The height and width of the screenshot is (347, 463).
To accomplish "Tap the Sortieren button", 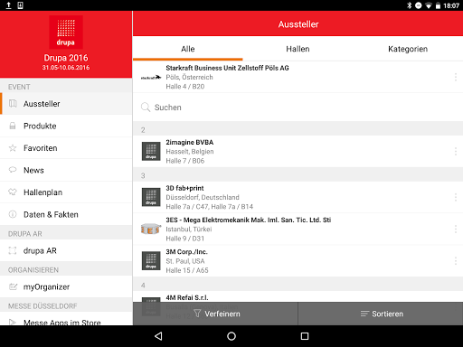I will click(x=381, y=314).
